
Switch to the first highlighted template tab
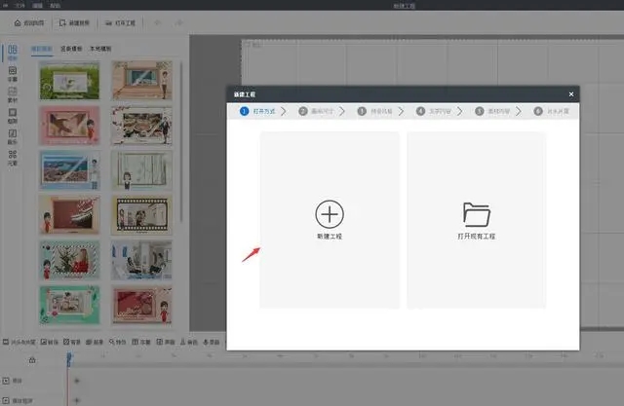click(x=42, y=49)
